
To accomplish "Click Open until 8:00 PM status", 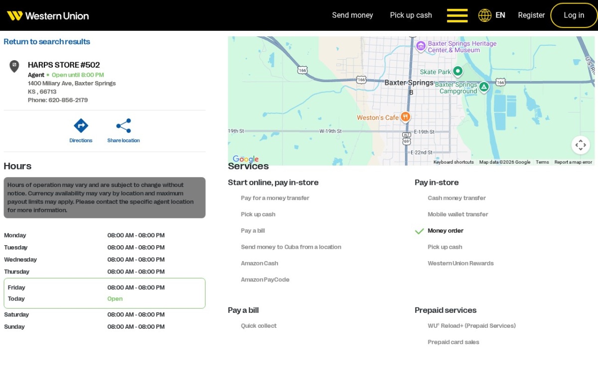I will click(x=78, y=75).
